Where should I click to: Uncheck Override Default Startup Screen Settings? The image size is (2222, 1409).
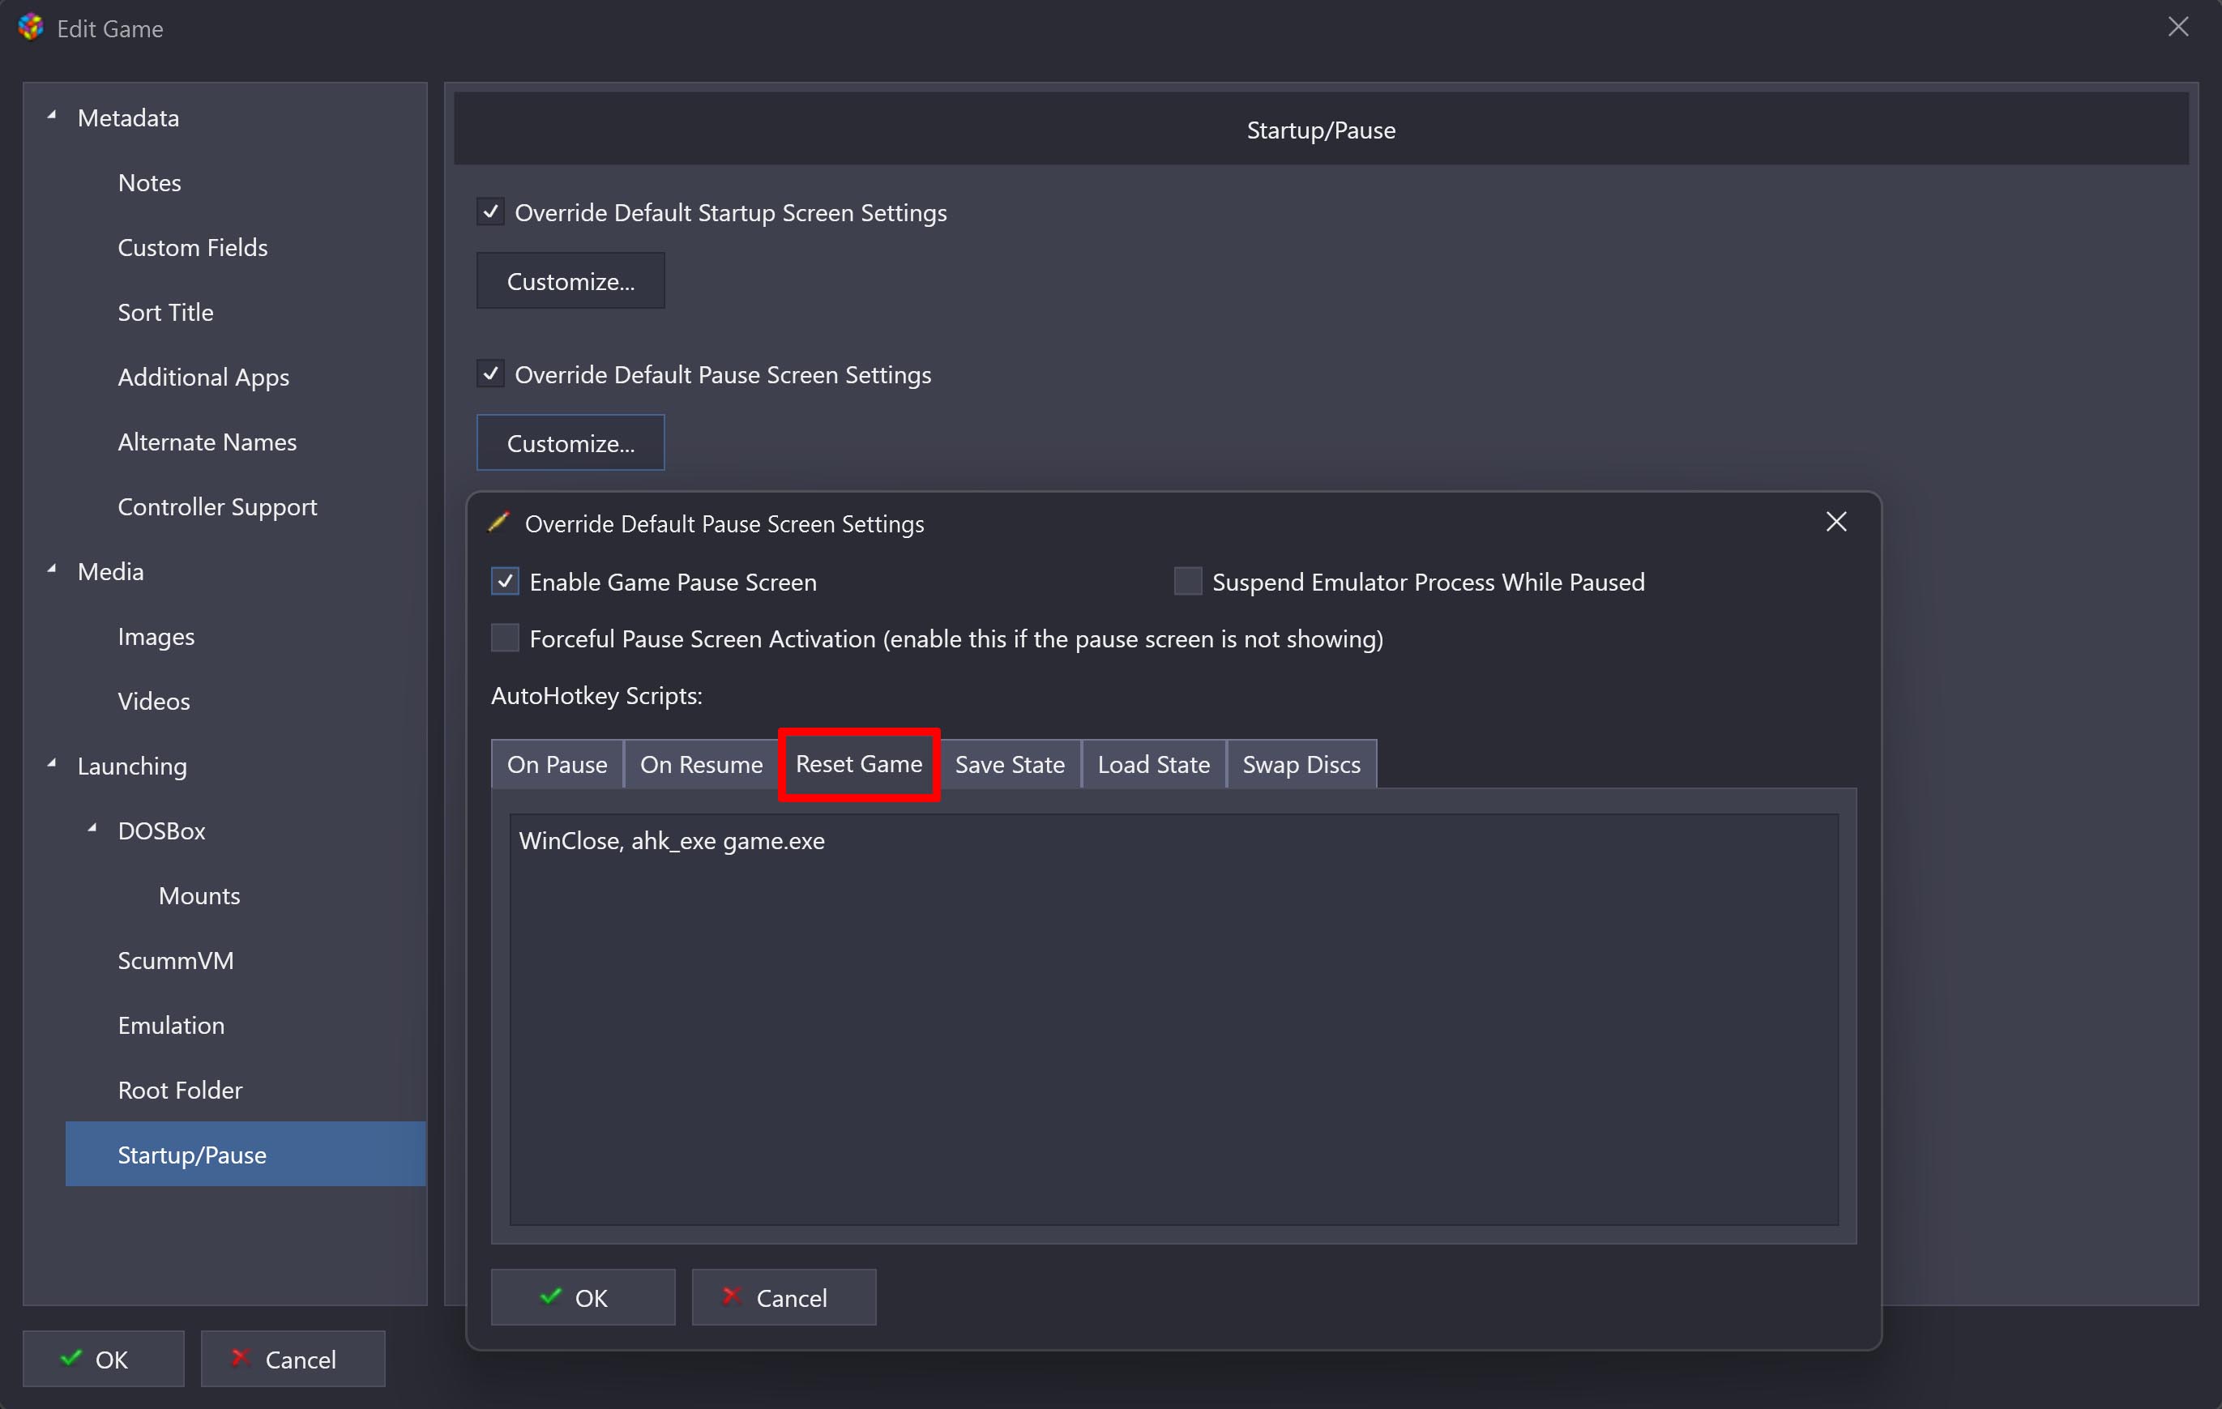pyautogui.click(x=490, y=212)
